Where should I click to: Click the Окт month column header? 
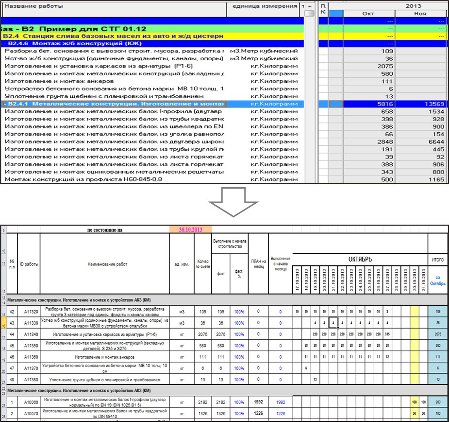coord(369,14)
